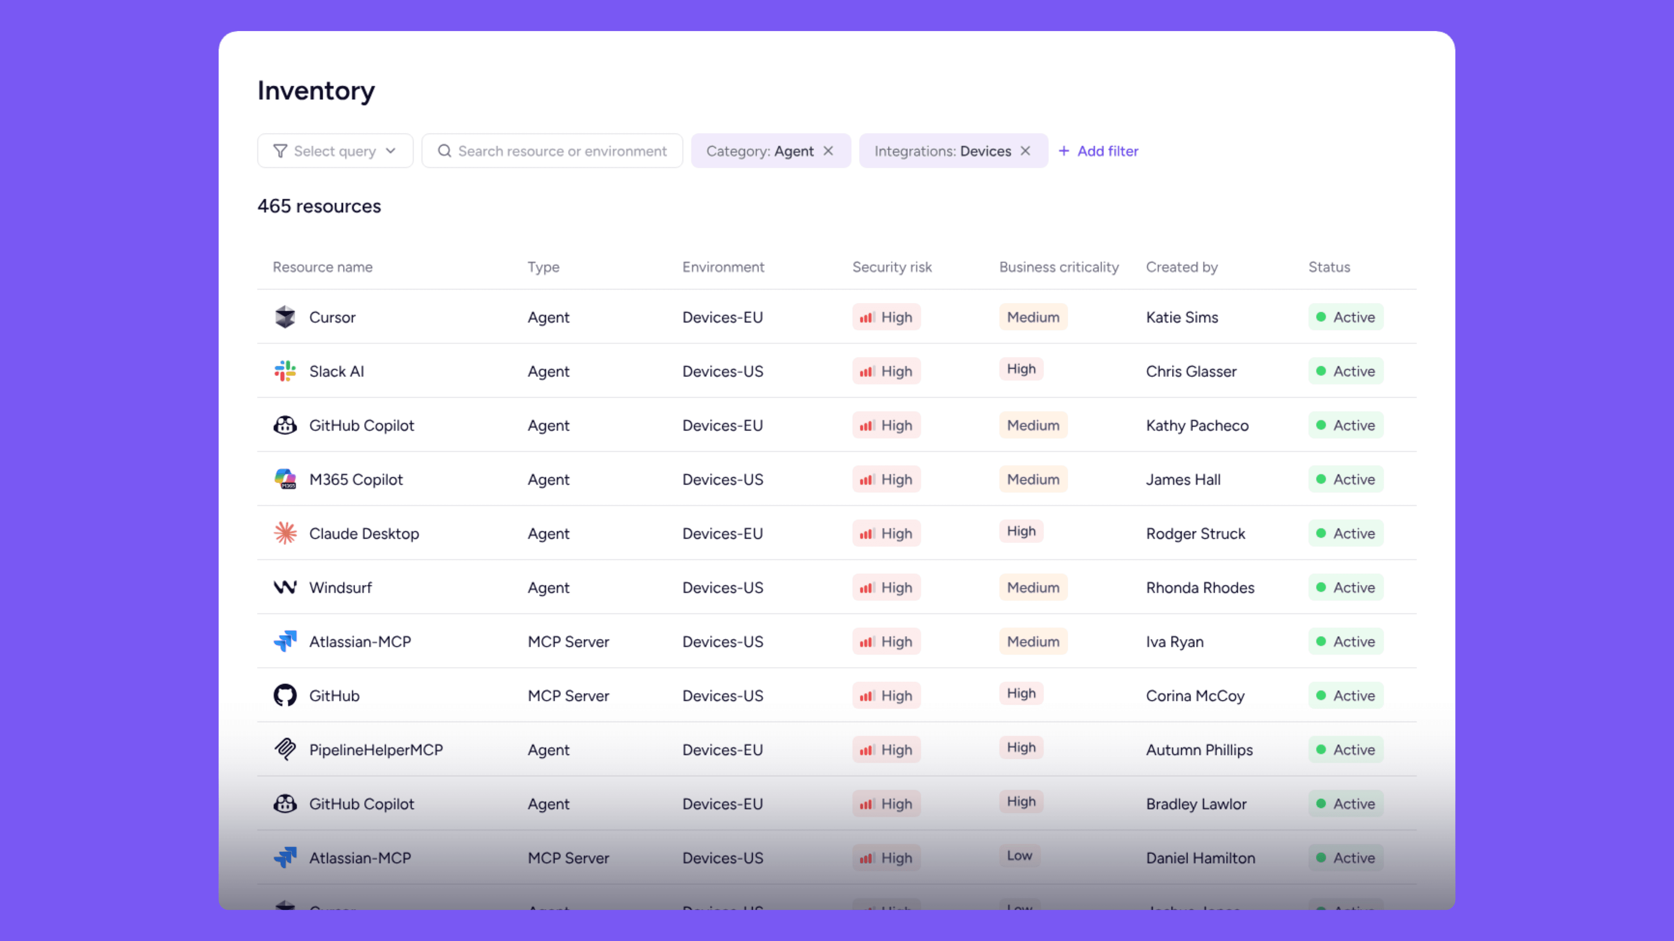Image resolution: width=1674 pixels, height=941 pixels.
Task: Click the Add filter link
Action: (1099, 151)
